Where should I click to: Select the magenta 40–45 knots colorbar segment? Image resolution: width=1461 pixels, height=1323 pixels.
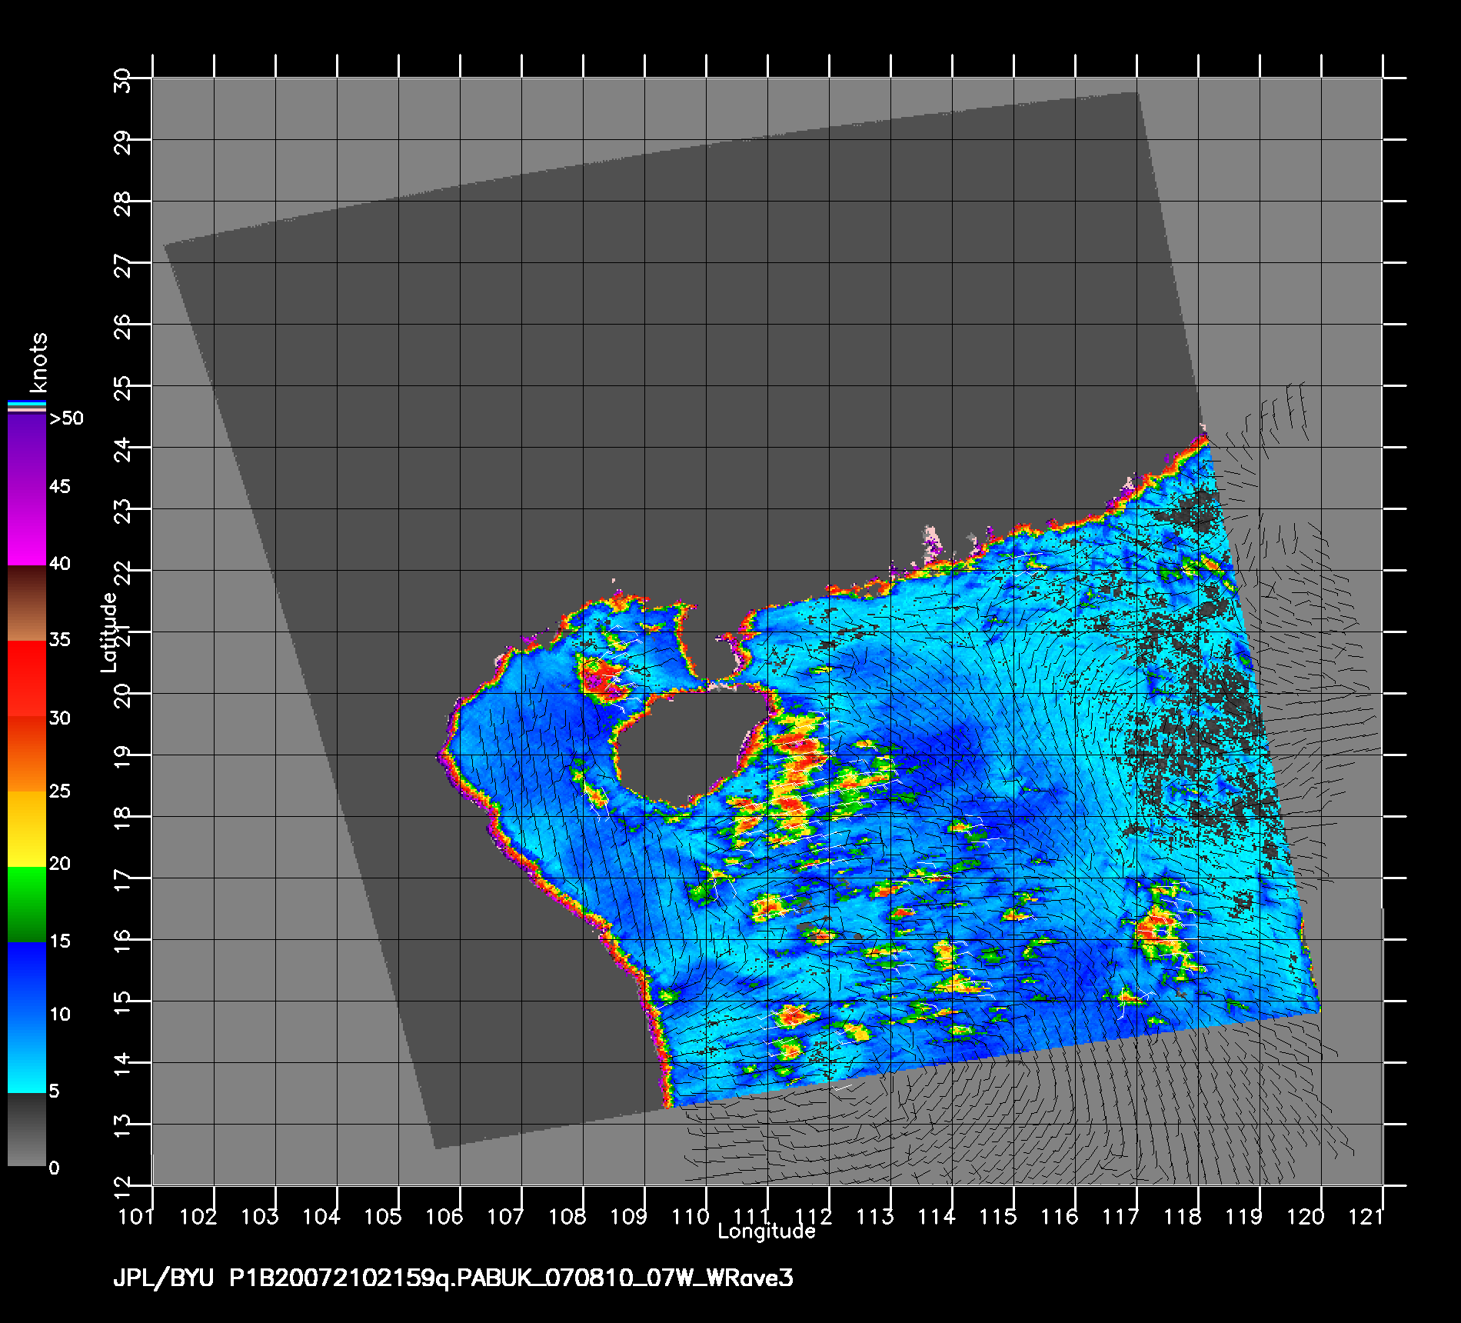pyautogui.click(x=27, y=528)
